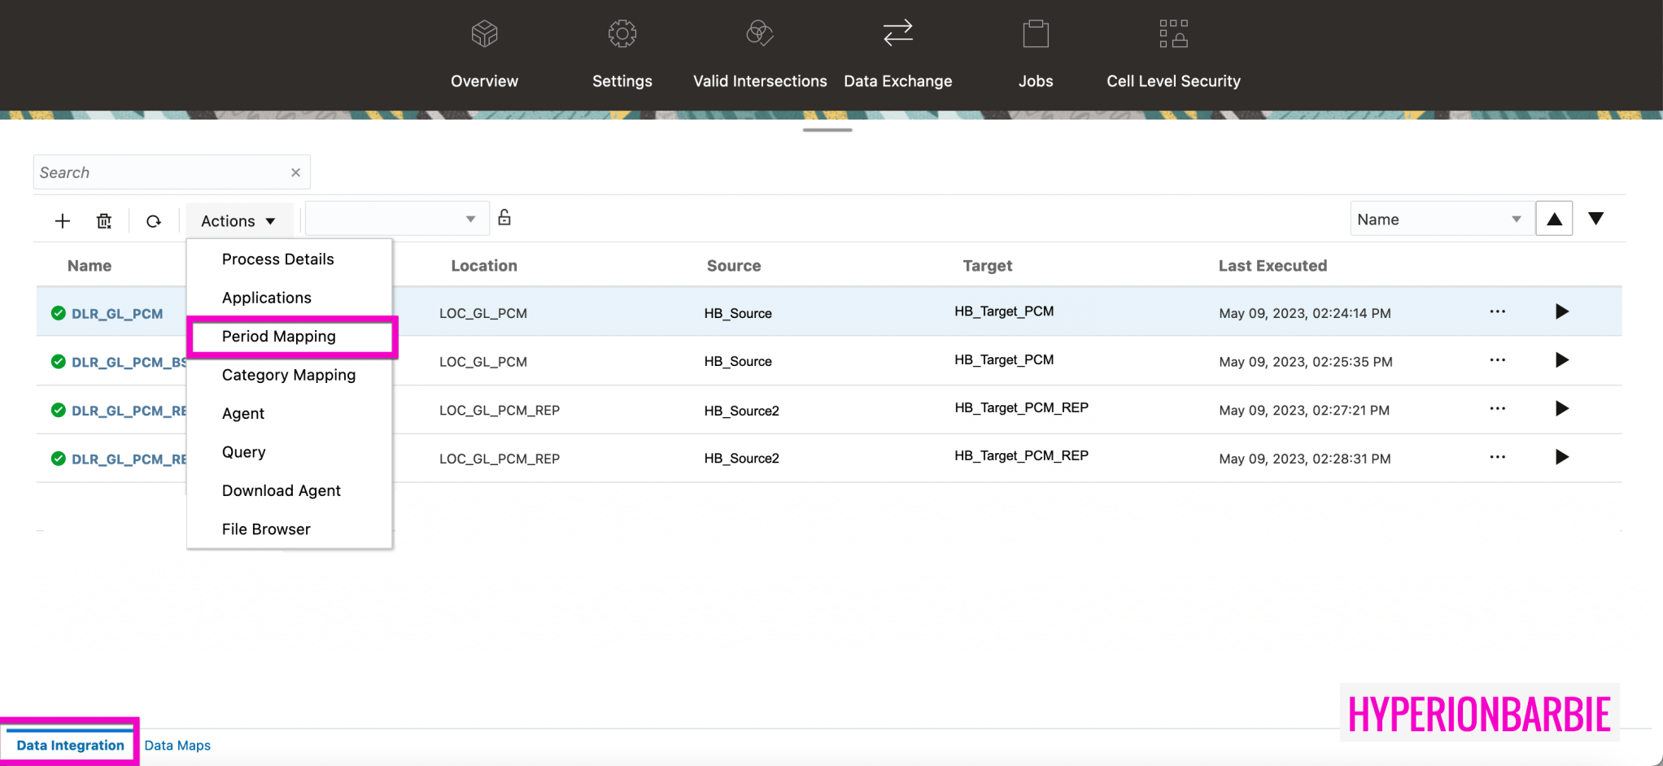Open the Actions dropdown
The image size is (1663, 766).
click(x=238, y=220)
